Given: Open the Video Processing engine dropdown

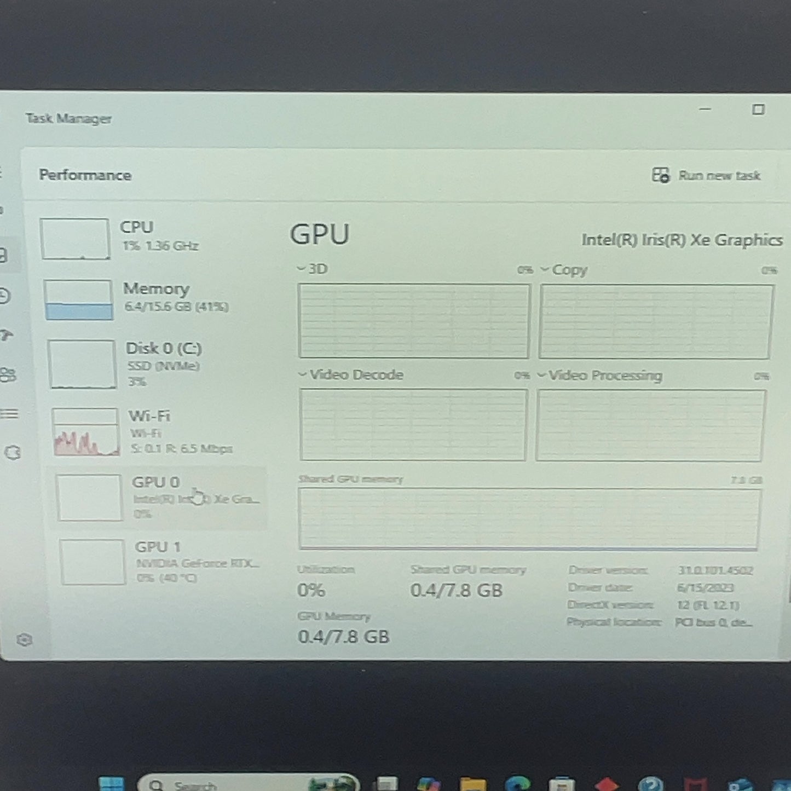Looking at the screenshot, I should click(600, 376).
